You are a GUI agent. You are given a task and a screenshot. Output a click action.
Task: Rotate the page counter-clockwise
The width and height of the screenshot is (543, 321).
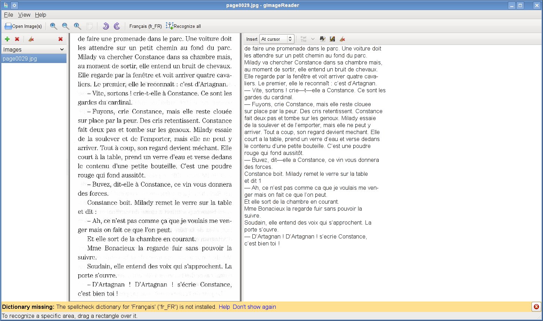[x=106, y=26]
